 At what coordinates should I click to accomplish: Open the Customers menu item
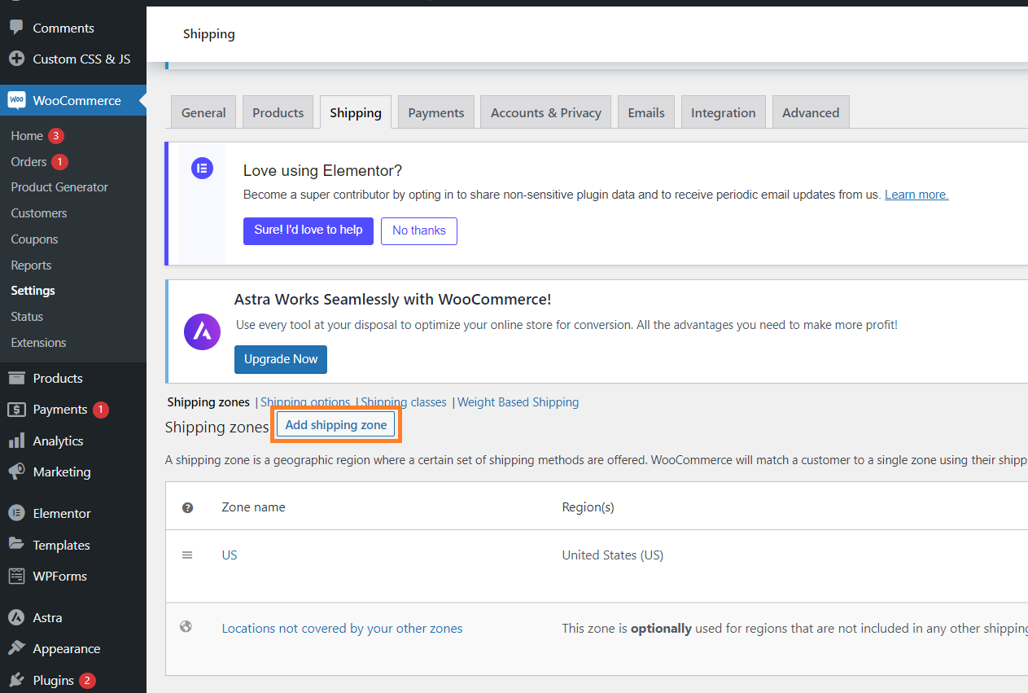click(39, 213)
